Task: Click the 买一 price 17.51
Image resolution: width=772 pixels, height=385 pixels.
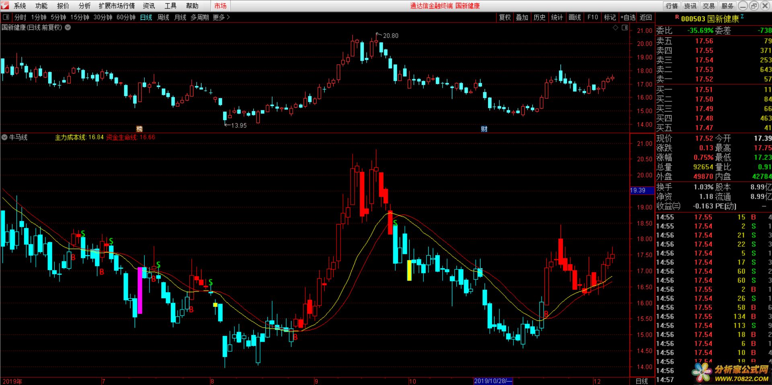Action: (x=704, y=90)
